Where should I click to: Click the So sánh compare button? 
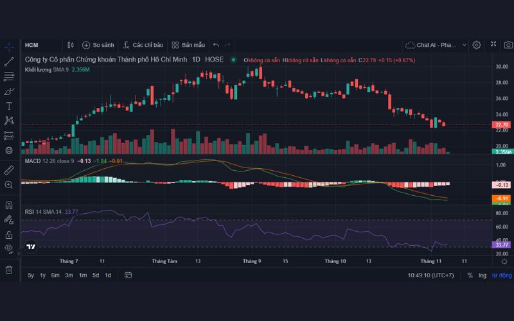[98, 45]
